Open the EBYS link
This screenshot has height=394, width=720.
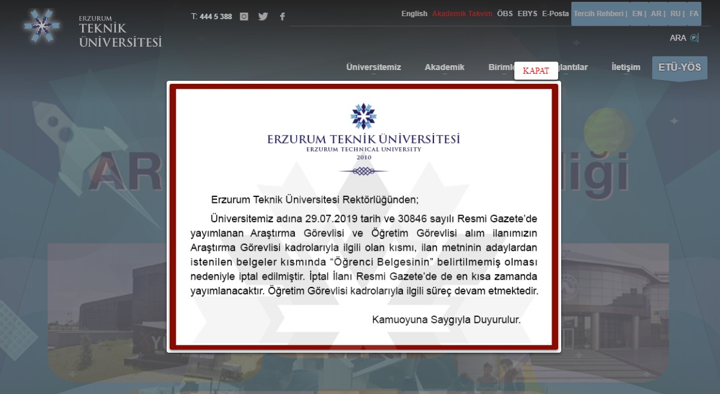click(x=528, y=14)
